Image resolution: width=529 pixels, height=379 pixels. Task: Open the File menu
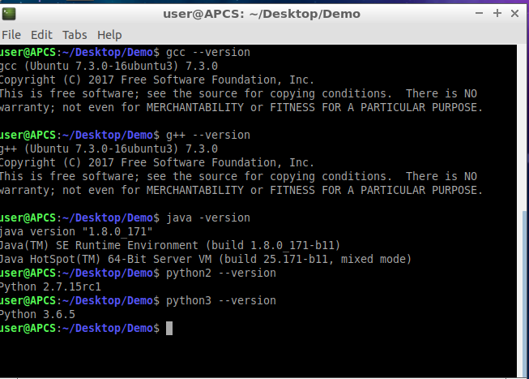click(x=11, y=35)
